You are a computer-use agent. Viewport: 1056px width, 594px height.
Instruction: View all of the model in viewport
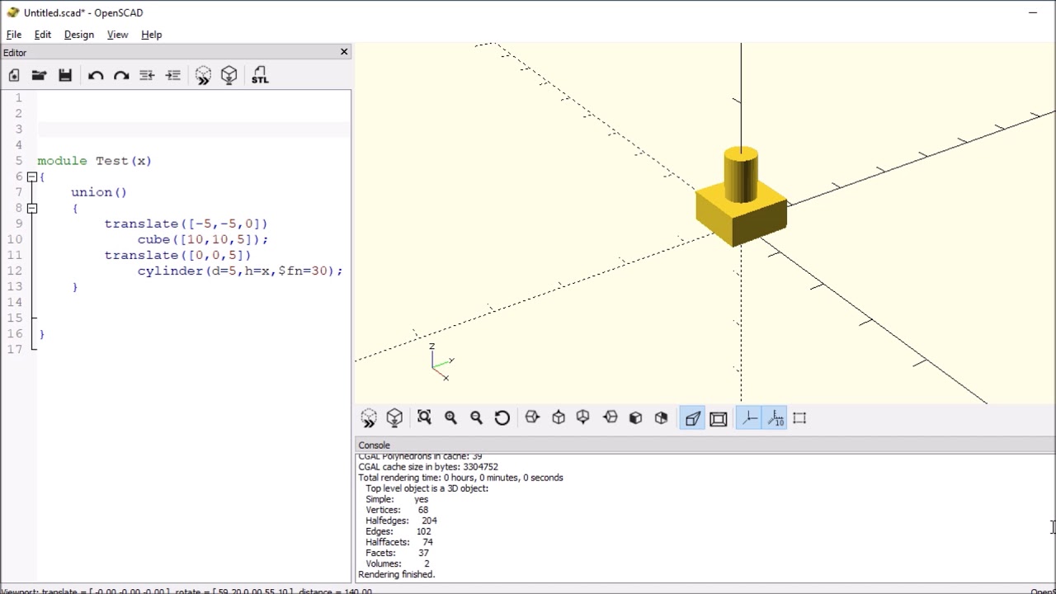424,418
